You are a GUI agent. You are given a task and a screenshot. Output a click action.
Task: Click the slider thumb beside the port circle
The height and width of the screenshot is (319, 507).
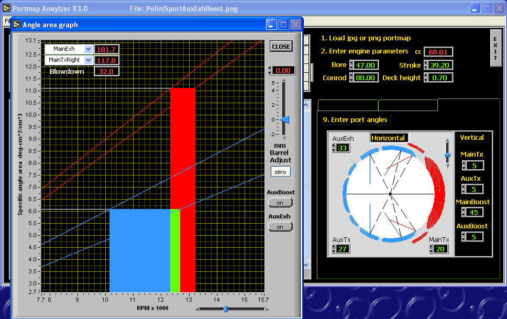click(x=447, y=155)
